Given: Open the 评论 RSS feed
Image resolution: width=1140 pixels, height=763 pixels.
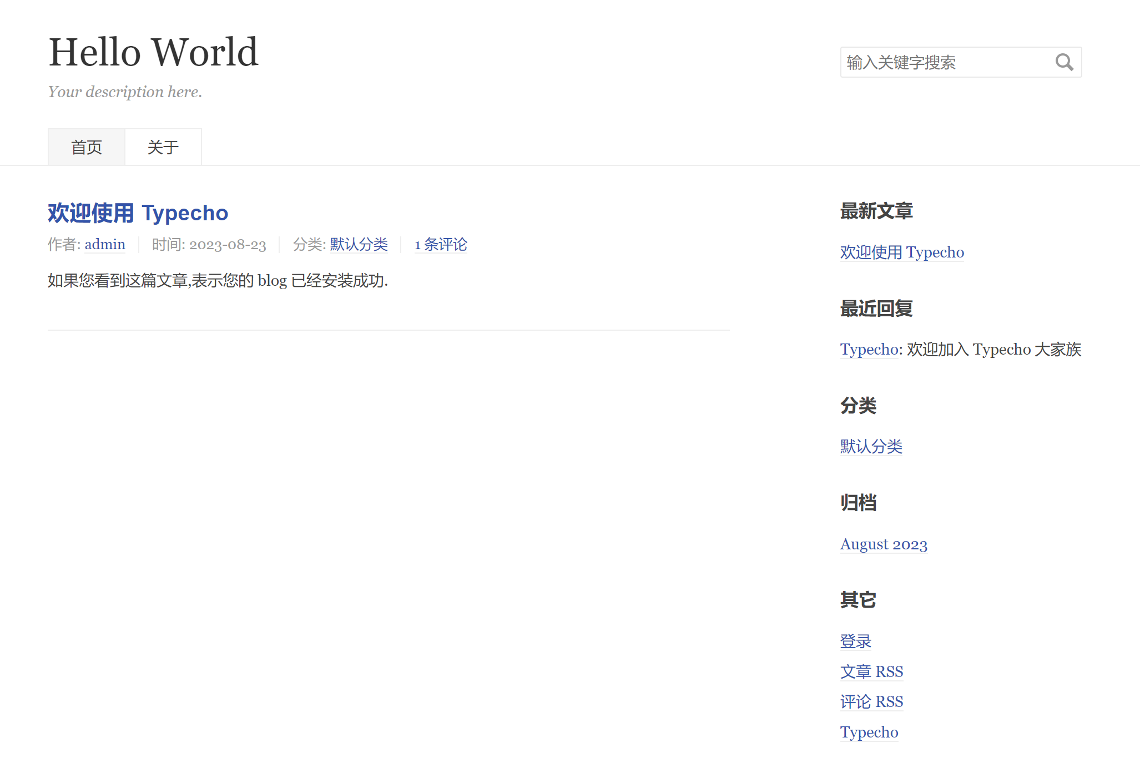Looking at the screenshot, I should [871, 701].
